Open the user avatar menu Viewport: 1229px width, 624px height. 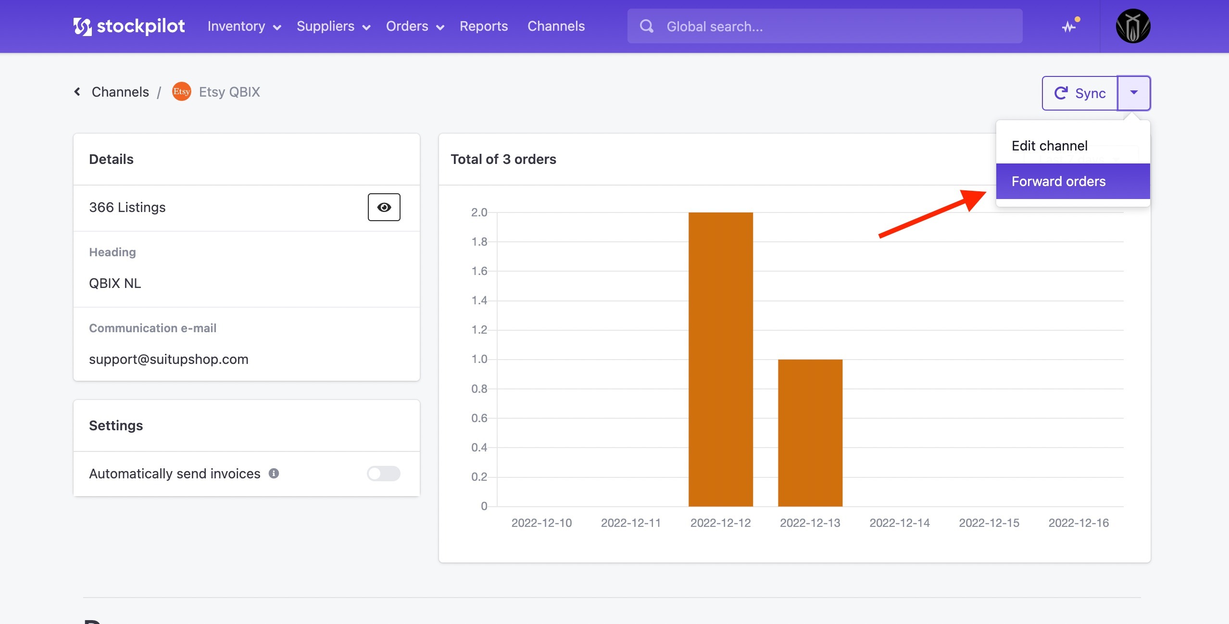point(1133,26)
